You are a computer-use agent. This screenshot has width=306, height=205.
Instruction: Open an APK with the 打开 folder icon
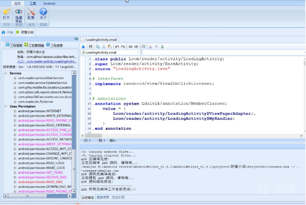[x=6, y=14]
